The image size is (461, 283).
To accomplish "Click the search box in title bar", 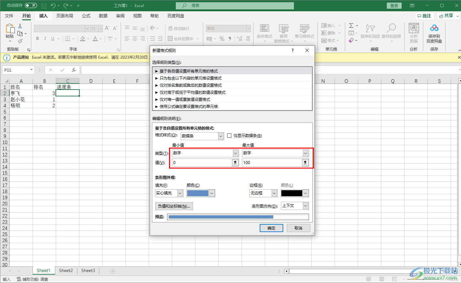I will (x=235, y=5).
